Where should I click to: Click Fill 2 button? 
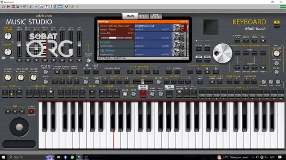67,94
